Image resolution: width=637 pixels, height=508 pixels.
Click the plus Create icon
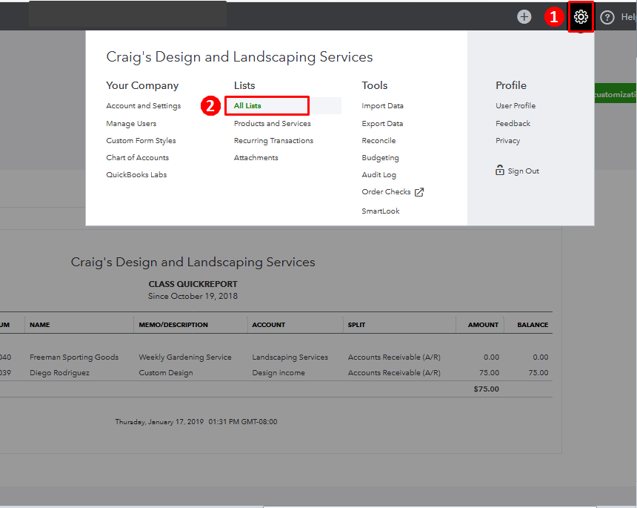[524, 16]
